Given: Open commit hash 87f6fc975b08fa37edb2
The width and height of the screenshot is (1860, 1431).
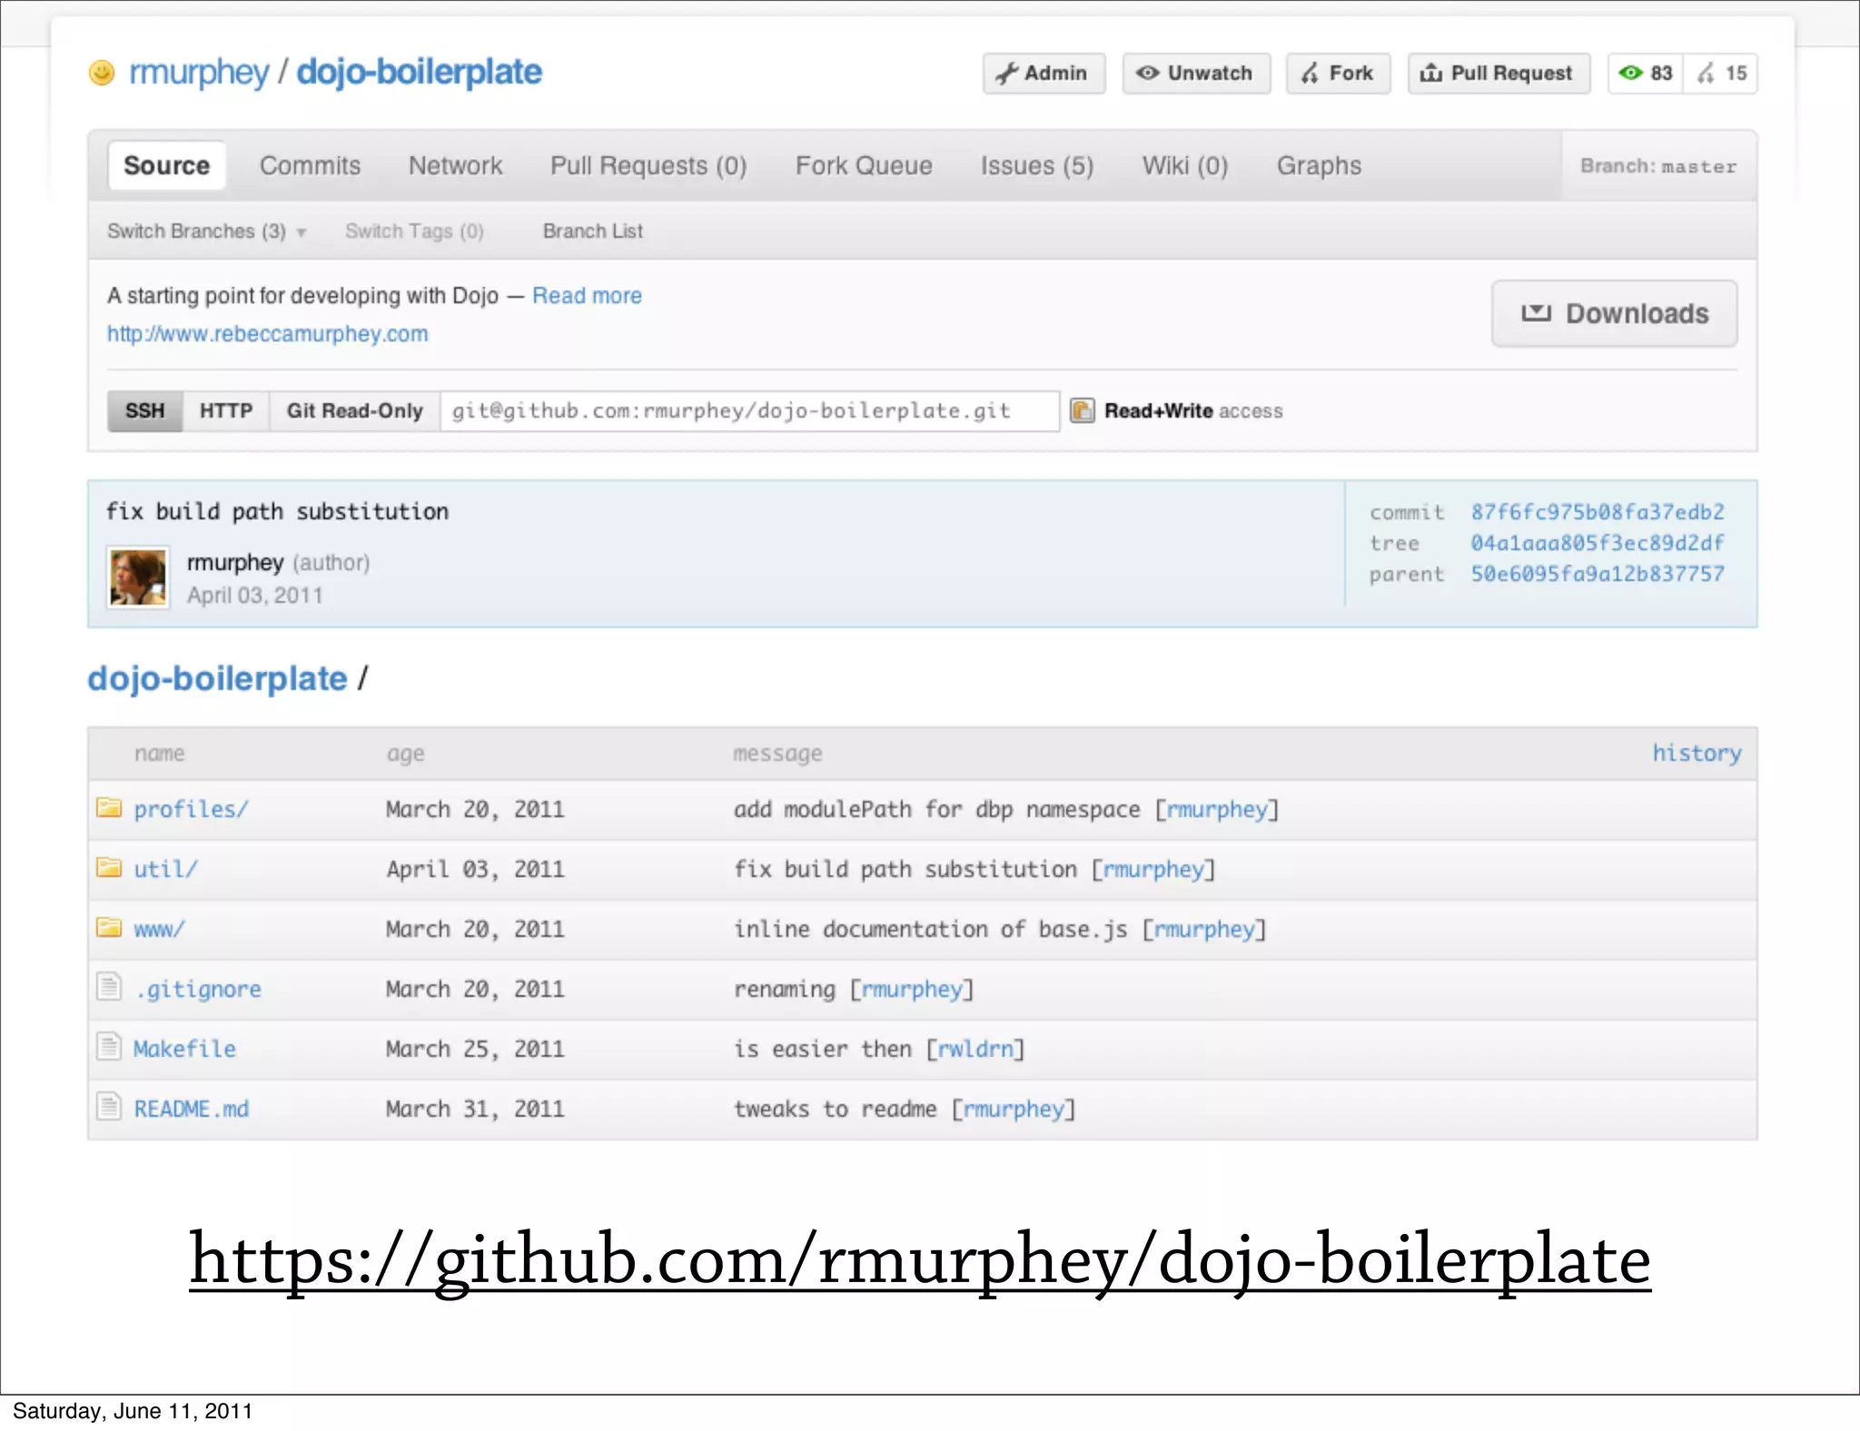Looking at the screenshot, I should (1598, 512).
